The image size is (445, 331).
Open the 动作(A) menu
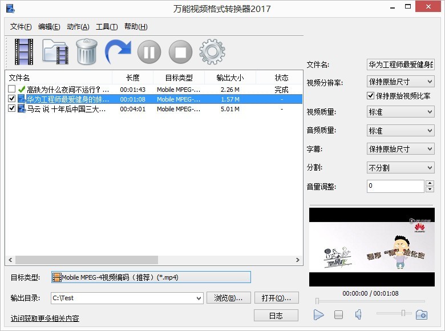(x=78, y=27)
